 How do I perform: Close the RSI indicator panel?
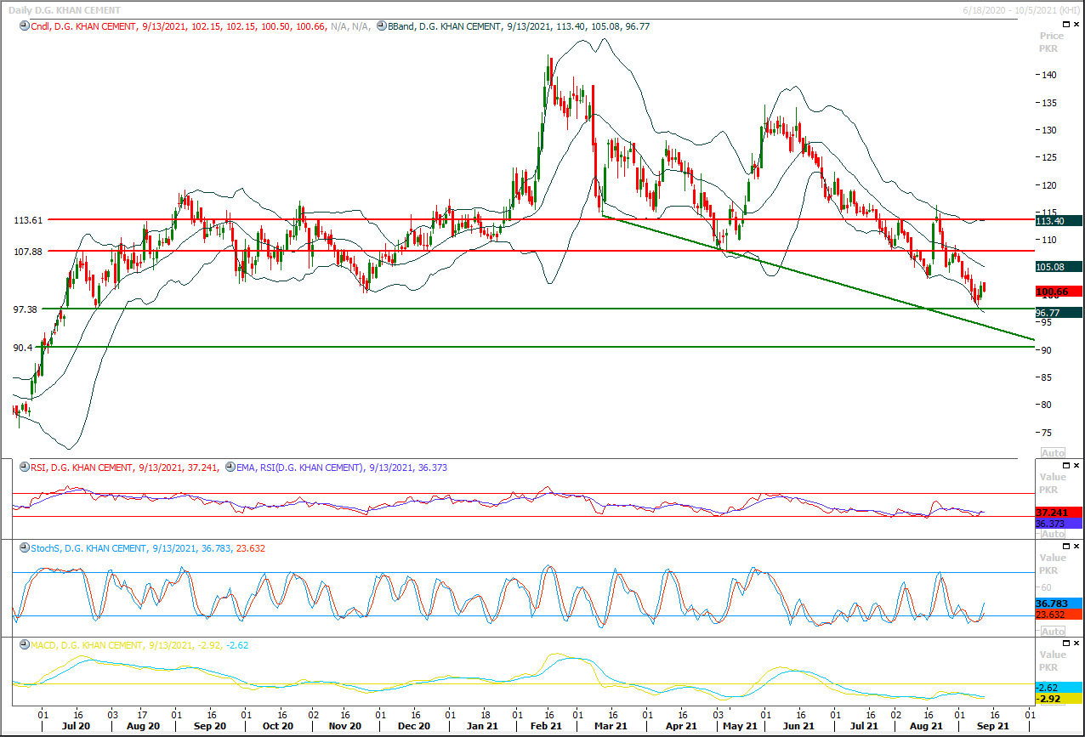tap(1077, 465)
